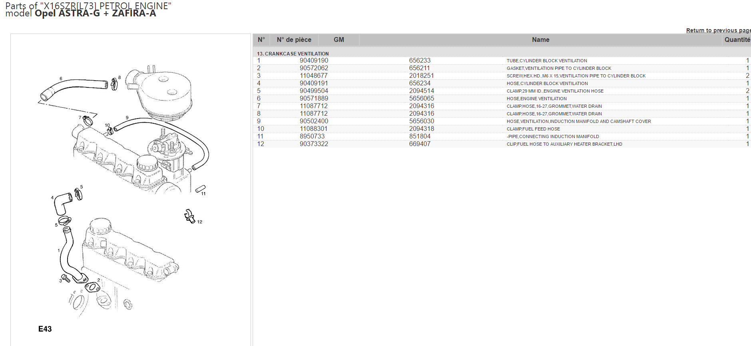Click the gasket labeled 2 in diagram
This screenshot has height=346, width=751.
(92, 287)
